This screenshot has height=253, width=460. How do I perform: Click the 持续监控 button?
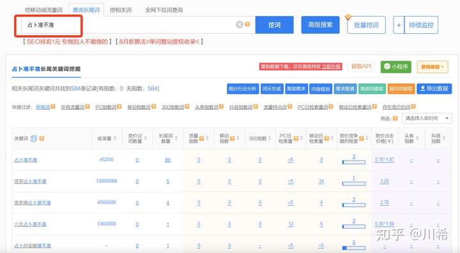coord(421,25)
